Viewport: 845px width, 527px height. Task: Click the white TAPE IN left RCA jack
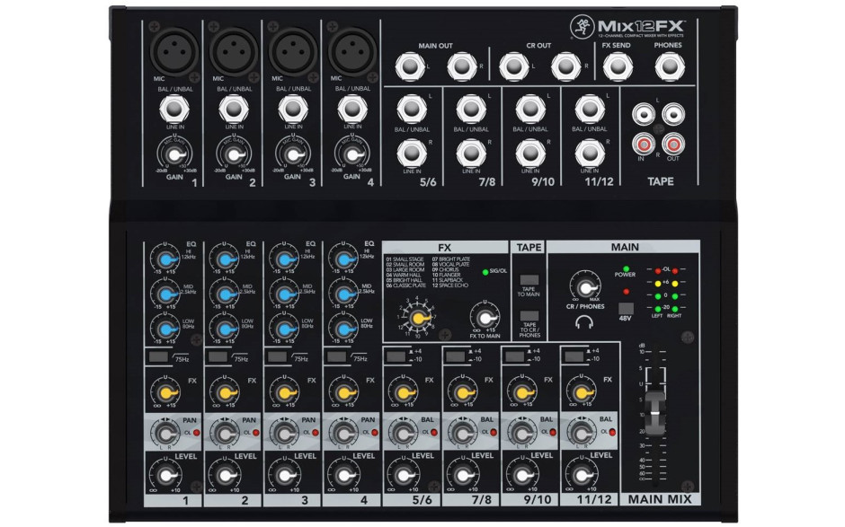pos(644,114)
